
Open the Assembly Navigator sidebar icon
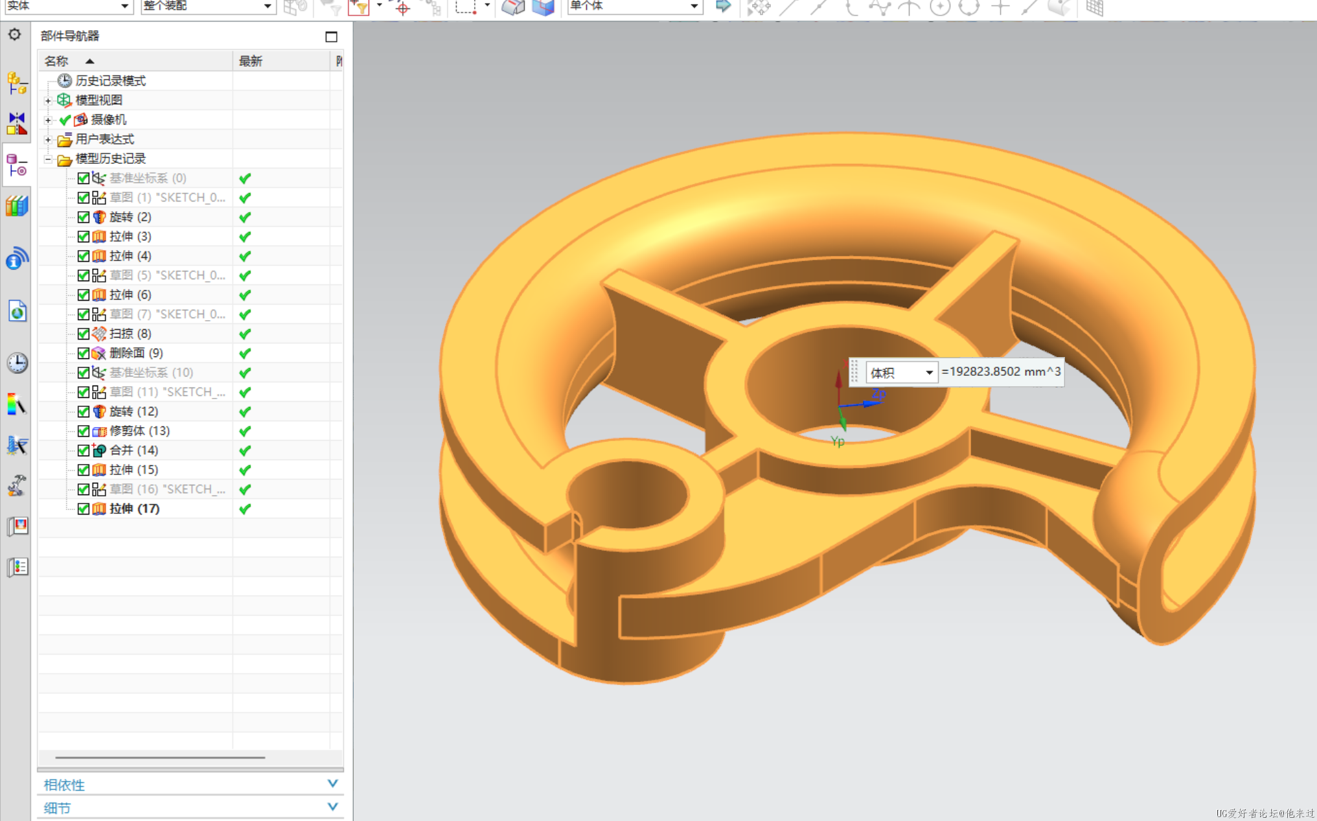[x=17, y=84]
